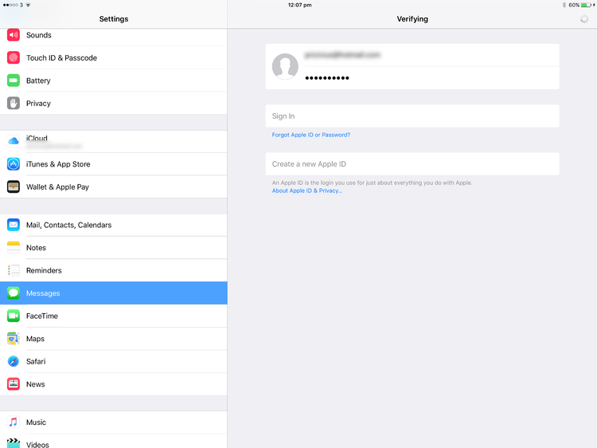Tap the Videos clapperboard icon

[x=14, y=443]
